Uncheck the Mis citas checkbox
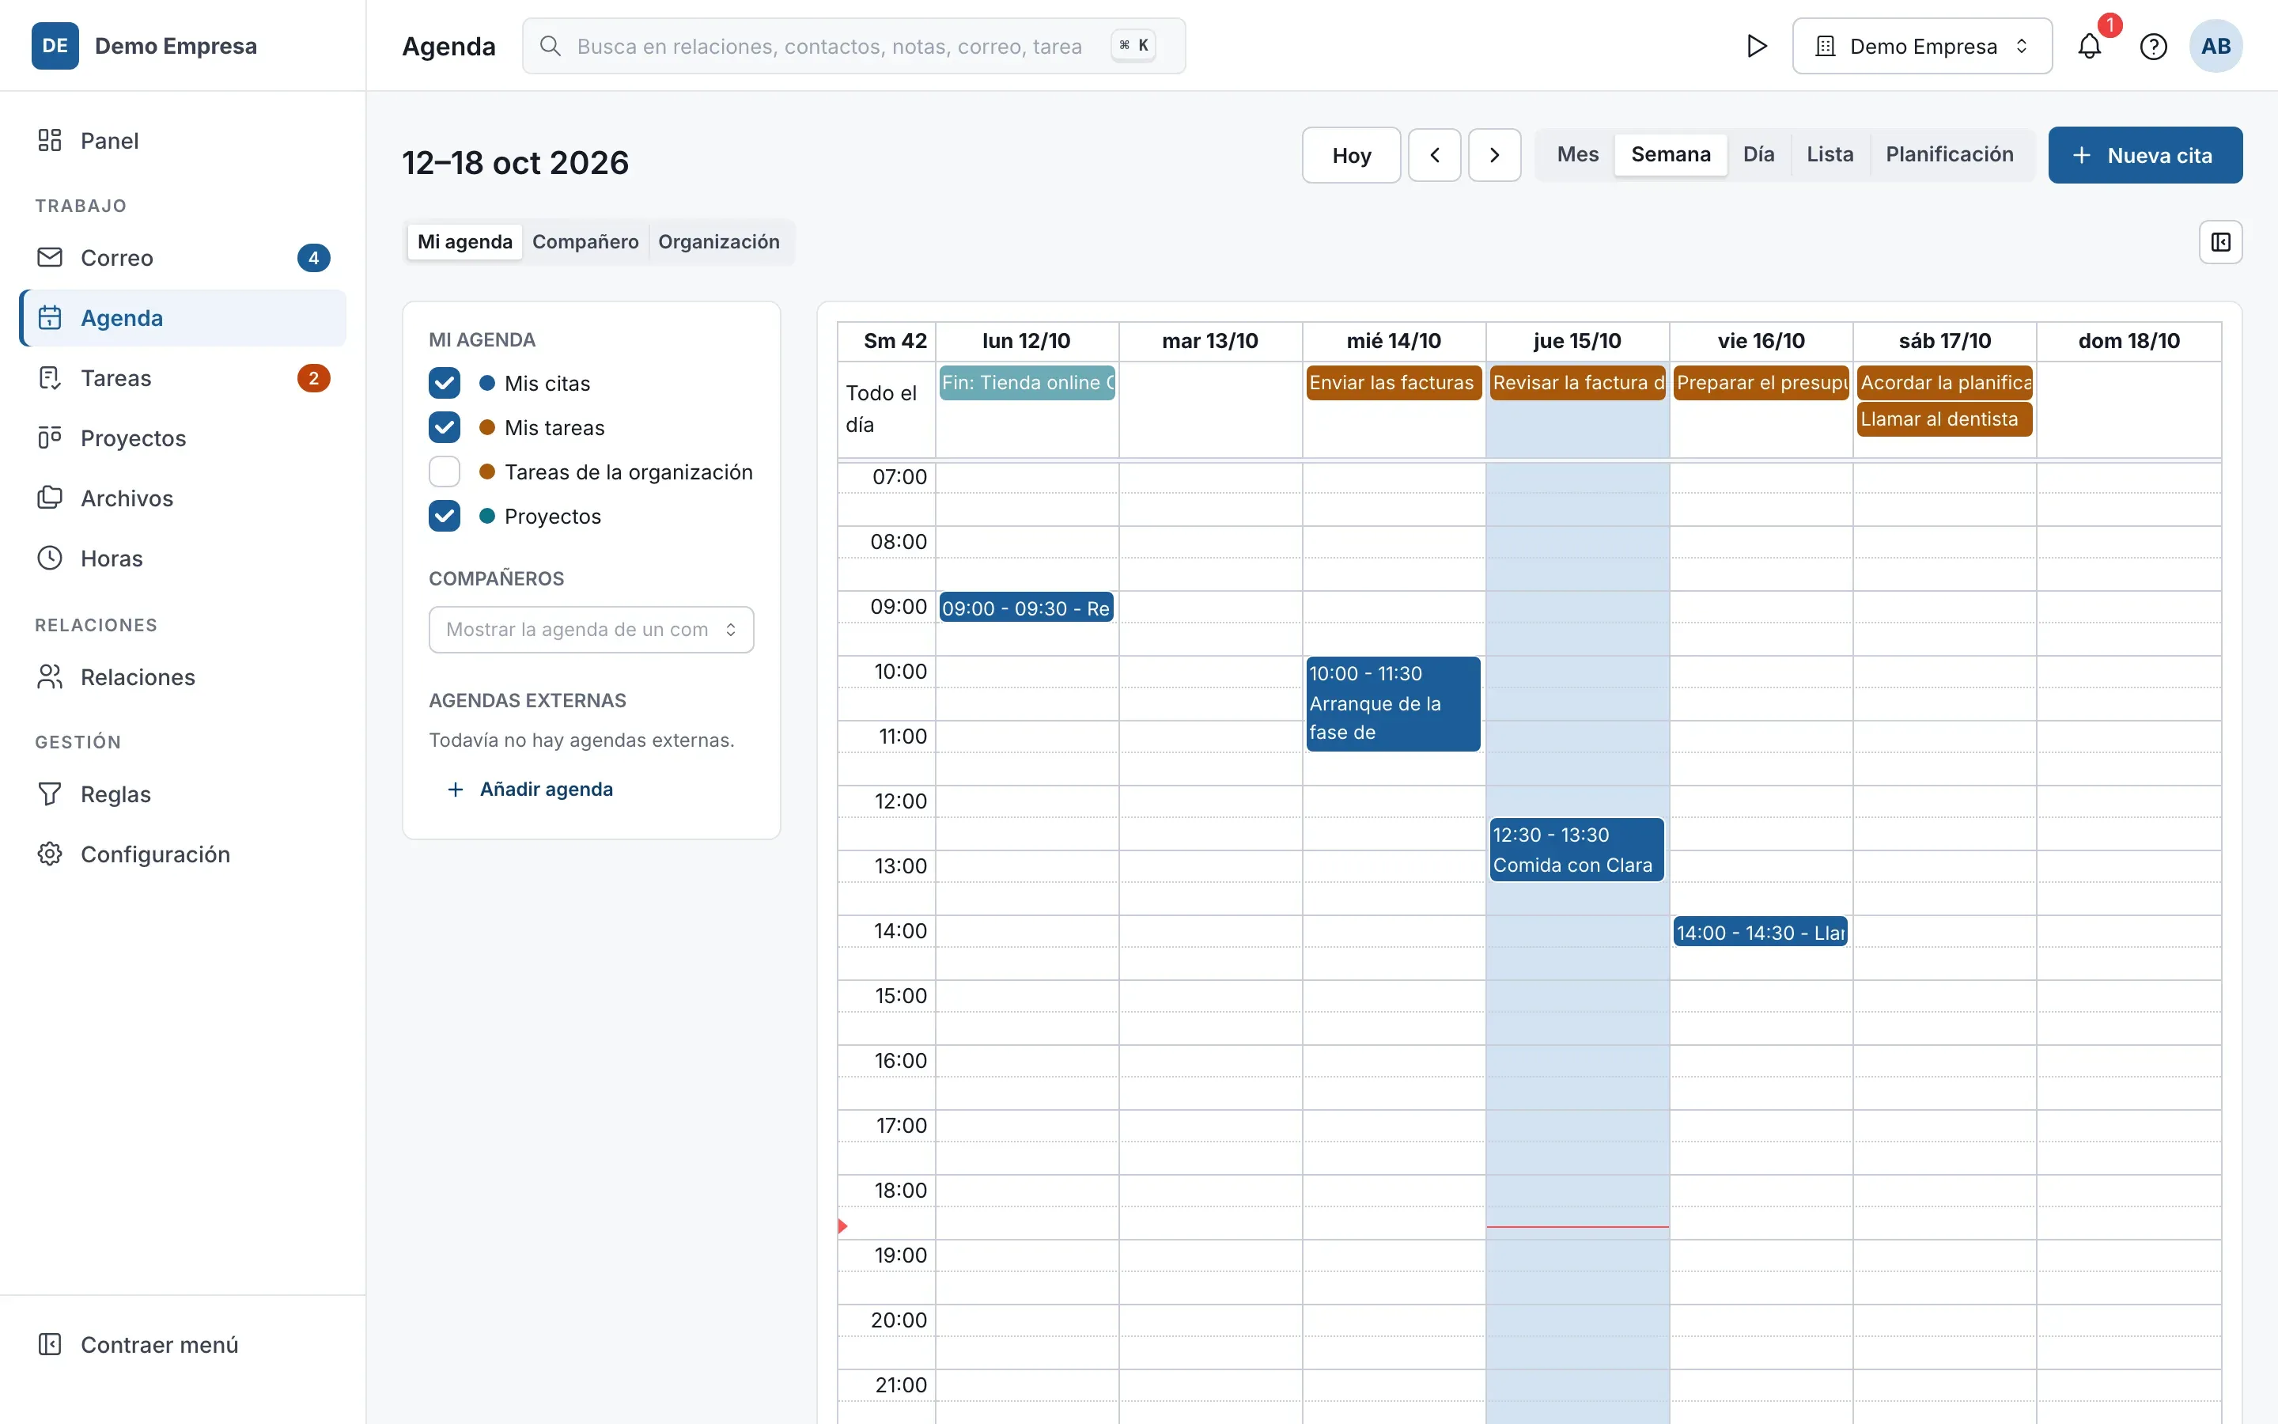2278x1424 pixels. [445, 384]
